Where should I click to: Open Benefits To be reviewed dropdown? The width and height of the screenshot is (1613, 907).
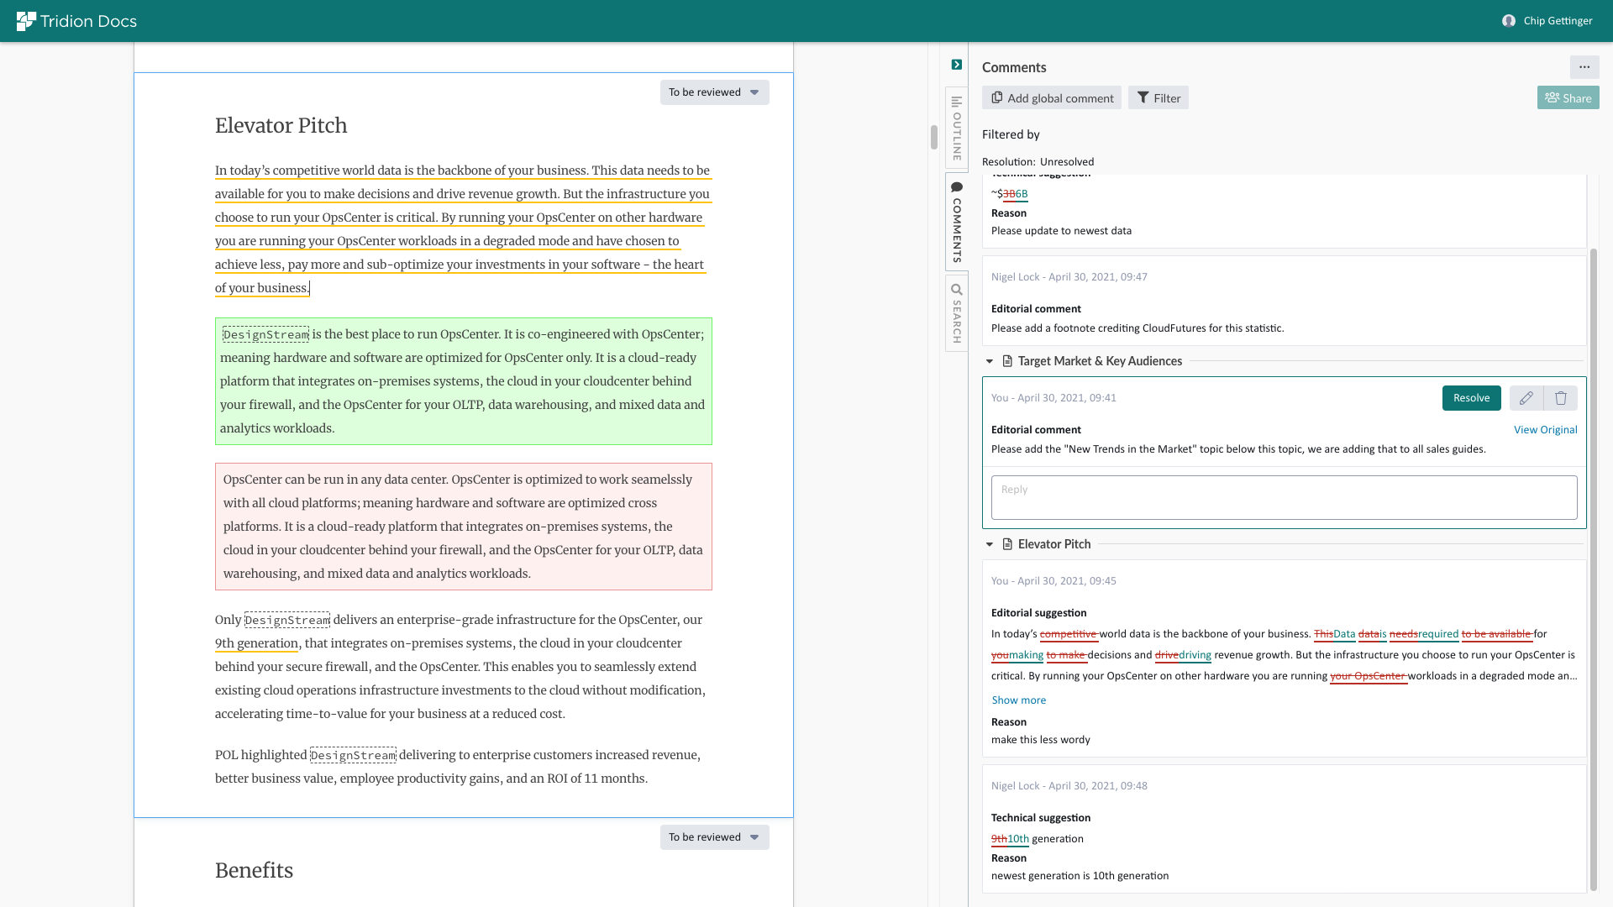pyautogui.click(x=714, y=837)
